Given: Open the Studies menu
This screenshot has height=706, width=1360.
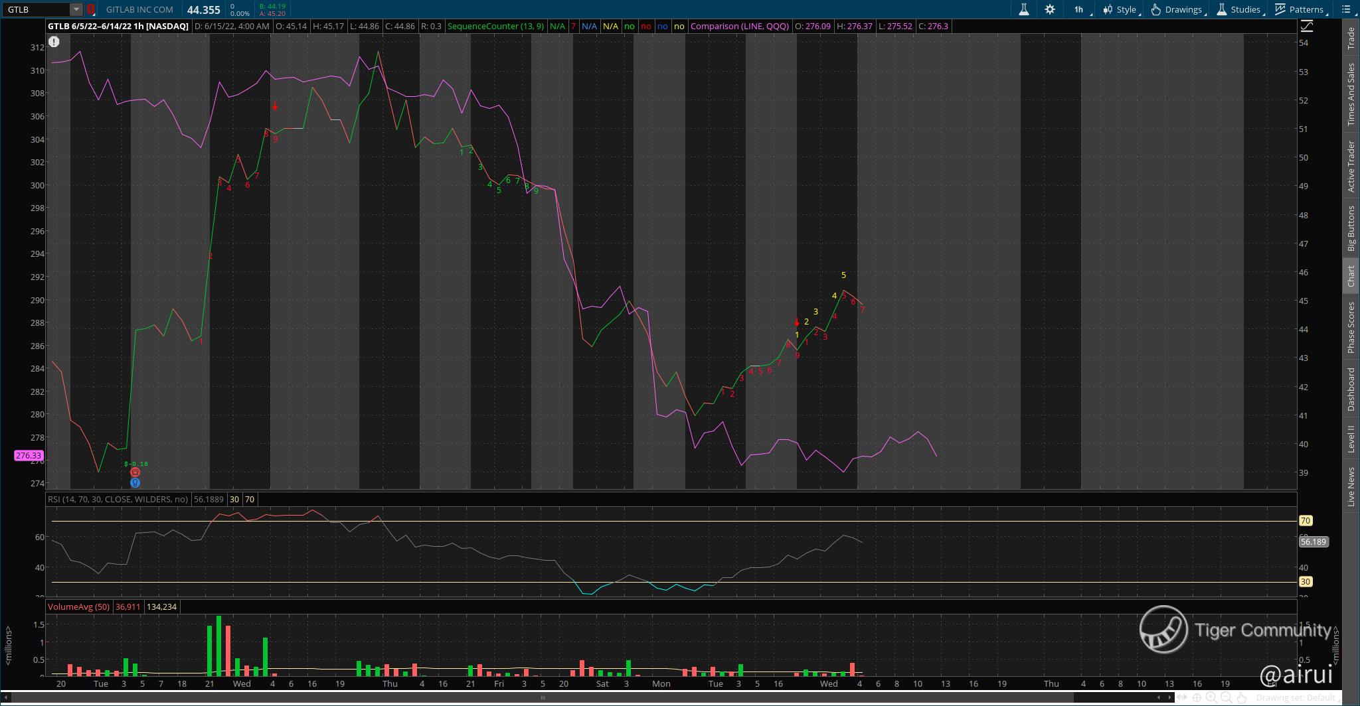Looking at the screenshot, I should (x=1238, y=9).
